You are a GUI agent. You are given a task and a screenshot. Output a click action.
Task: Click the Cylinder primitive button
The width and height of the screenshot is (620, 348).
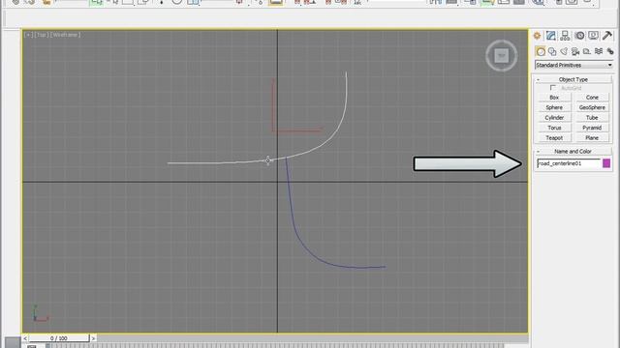pyautogui.click(x=554, y=118)
